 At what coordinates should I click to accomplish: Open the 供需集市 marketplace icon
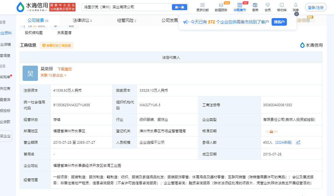[x=240, y=5]
